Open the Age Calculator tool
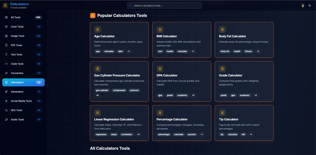 pos(119,40)
